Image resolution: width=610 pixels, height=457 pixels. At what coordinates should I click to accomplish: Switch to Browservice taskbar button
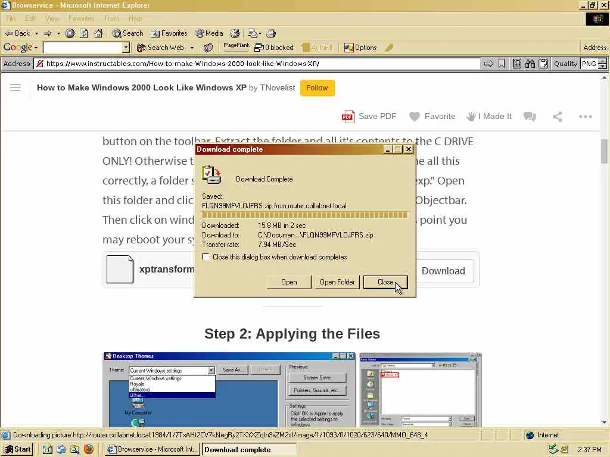152,449
